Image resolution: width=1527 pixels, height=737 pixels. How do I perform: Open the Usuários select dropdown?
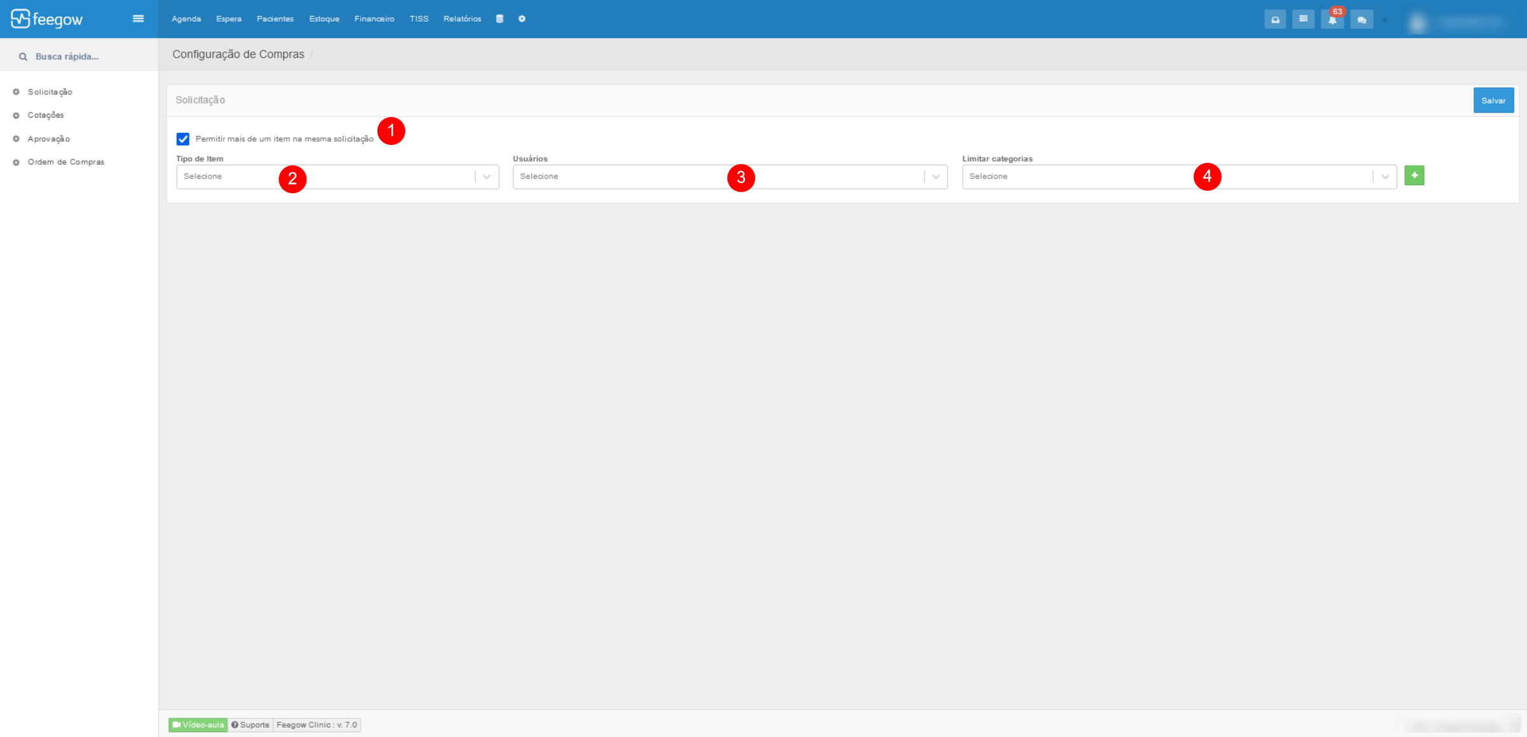coord(730,177)
